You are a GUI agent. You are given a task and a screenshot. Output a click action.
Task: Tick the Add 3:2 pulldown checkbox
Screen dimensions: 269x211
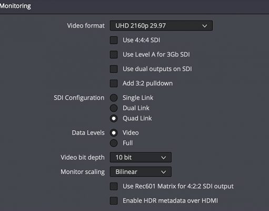(x=114, y=83)
